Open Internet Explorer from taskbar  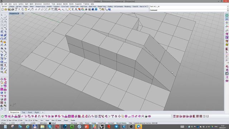tap(28, 126)
